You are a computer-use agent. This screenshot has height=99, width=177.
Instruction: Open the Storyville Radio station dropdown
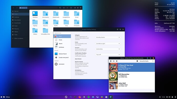pos(146,61)
